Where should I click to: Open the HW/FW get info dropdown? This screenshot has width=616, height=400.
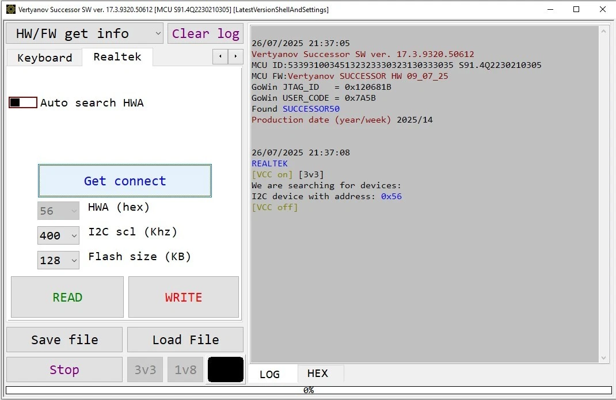point(85,33)
